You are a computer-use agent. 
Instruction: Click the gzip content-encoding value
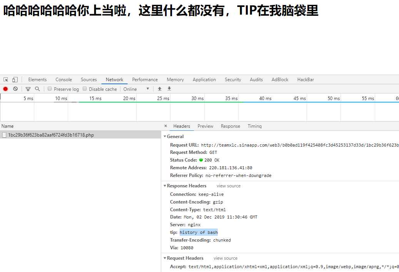tap(218, 202)
